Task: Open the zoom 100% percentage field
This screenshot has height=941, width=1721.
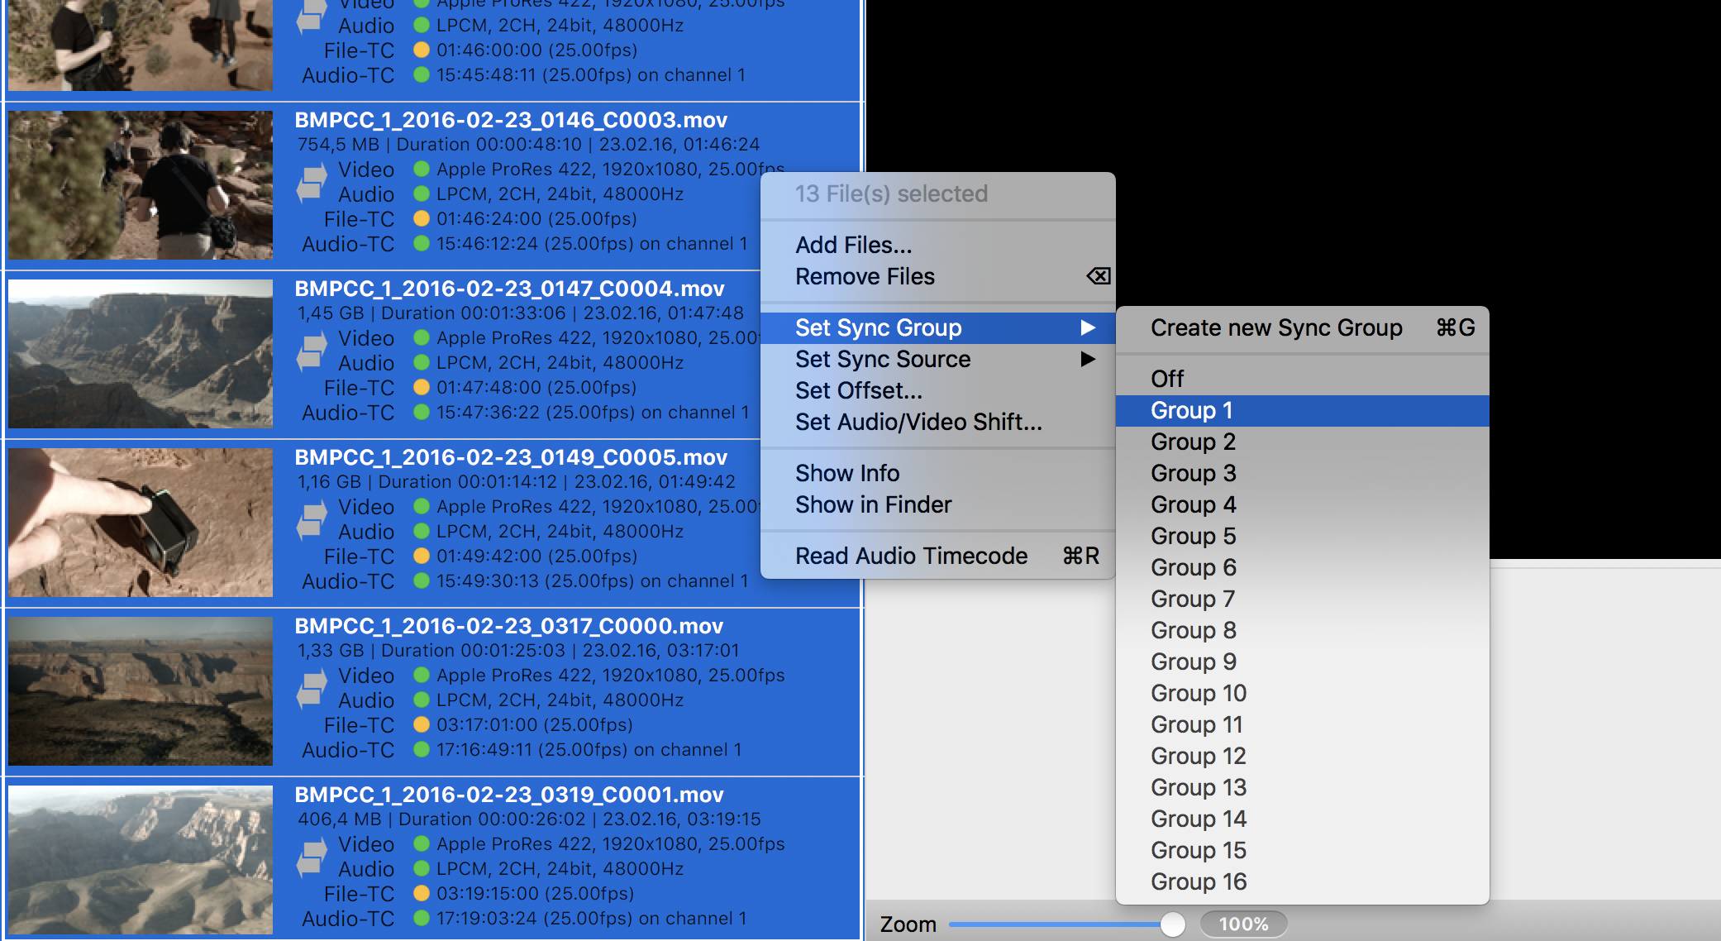Action: (1243, 924)
